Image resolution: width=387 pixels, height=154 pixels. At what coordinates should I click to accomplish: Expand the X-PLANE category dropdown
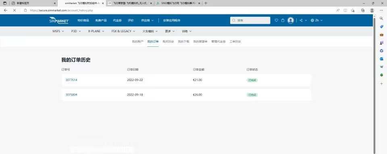pos(96,31)
